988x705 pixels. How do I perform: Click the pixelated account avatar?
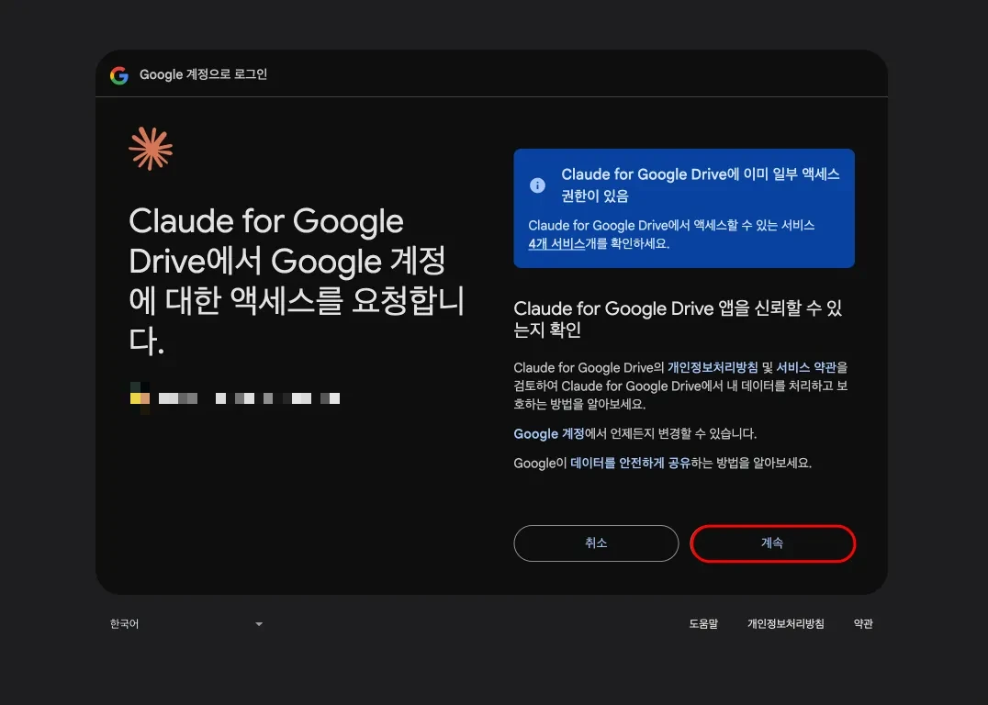(140, 398)
